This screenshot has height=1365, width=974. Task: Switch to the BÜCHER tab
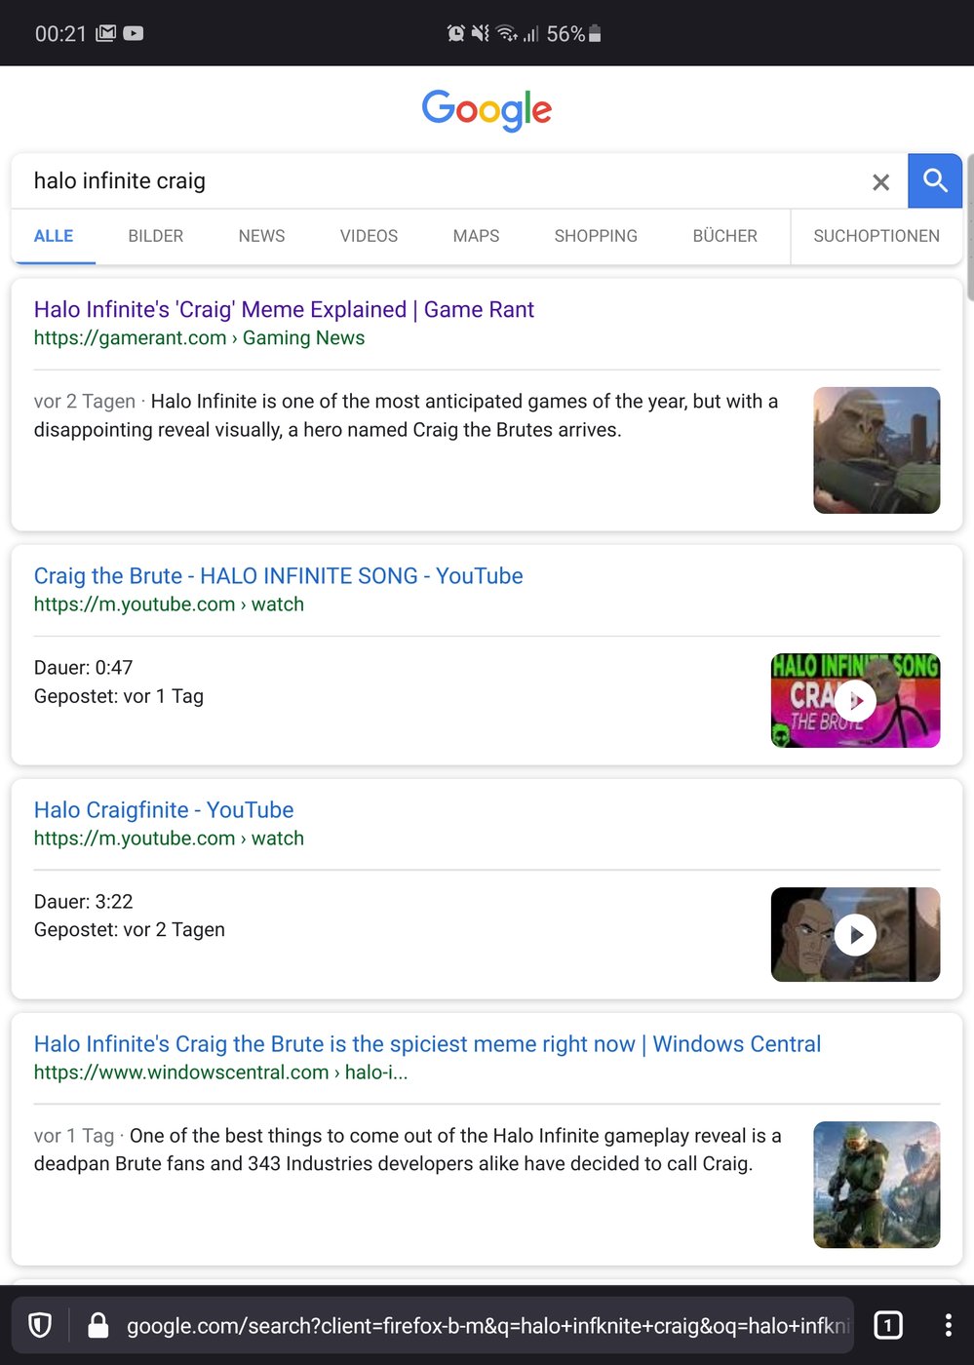pos(724,236)
